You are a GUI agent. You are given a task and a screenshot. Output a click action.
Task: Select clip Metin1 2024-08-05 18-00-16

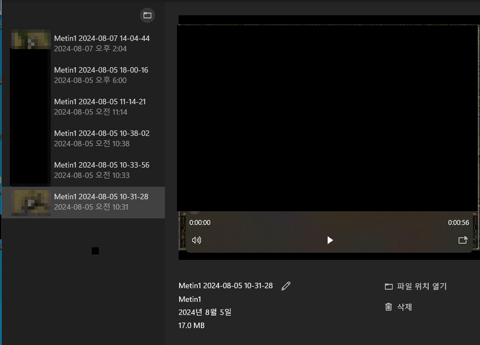click(83, 75)
